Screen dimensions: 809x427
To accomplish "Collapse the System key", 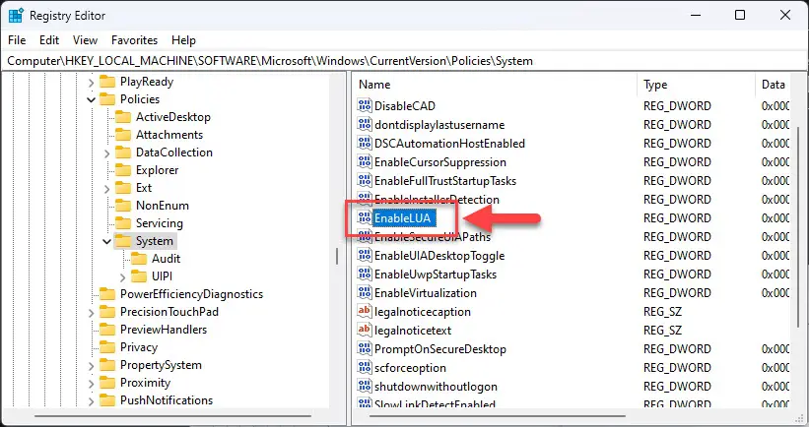I will pos(106,241).
